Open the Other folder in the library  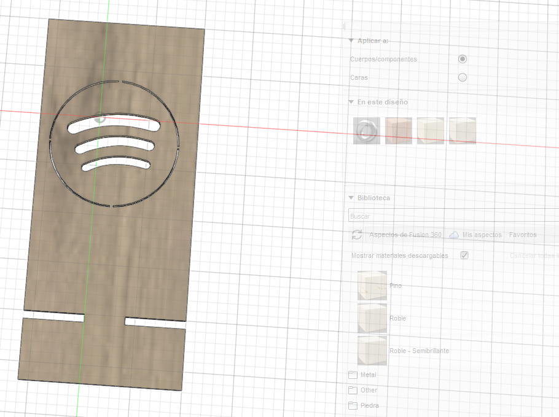tap(362, 390)
